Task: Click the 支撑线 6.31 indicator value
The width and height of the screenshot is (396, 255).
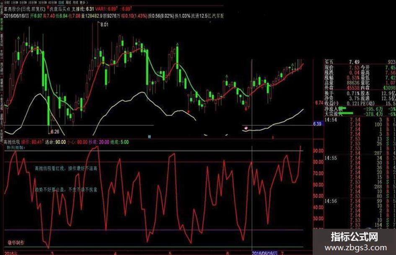Action: click(83, 9)
